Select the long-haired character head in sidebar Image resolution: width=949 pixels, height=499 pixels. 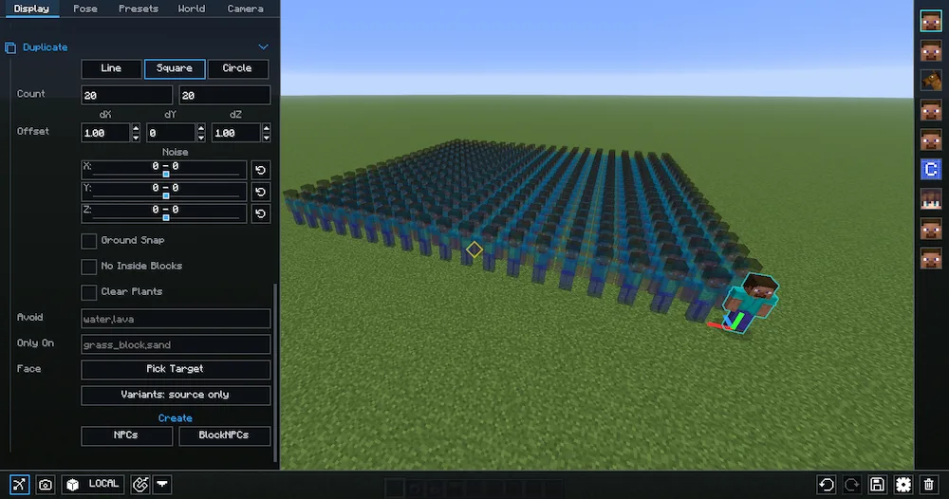coord(931,199)
